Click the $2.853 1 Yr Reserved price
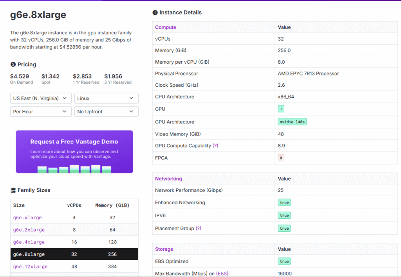The height and width of the screenshot is (277, 401). point(82,76)
